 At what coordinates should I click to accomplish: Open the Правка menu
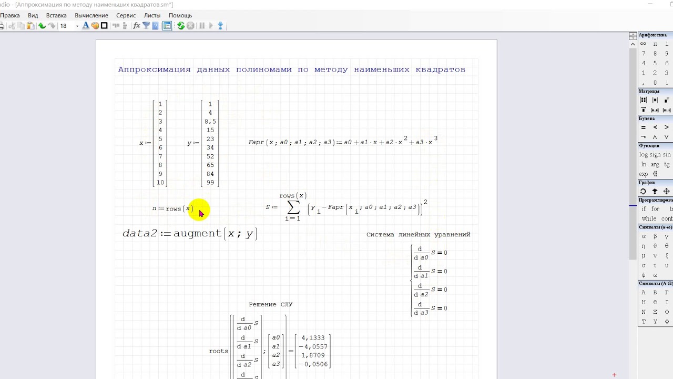point(9,15)
